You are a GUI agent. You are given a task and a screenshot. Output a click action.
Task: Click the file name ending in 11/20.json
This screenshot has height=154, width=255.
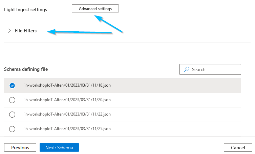pos(67,100)
